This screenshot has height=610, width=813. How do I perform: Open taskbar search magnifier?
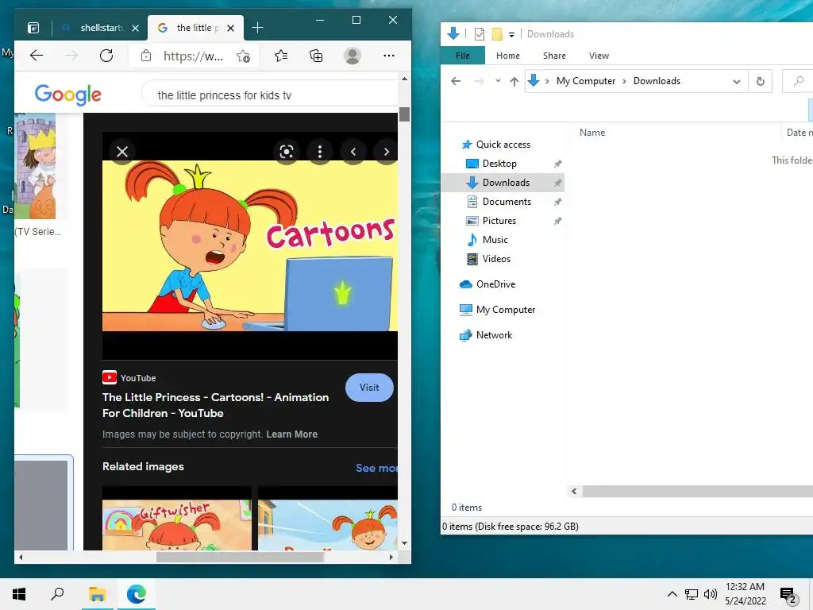click(57, 594)
